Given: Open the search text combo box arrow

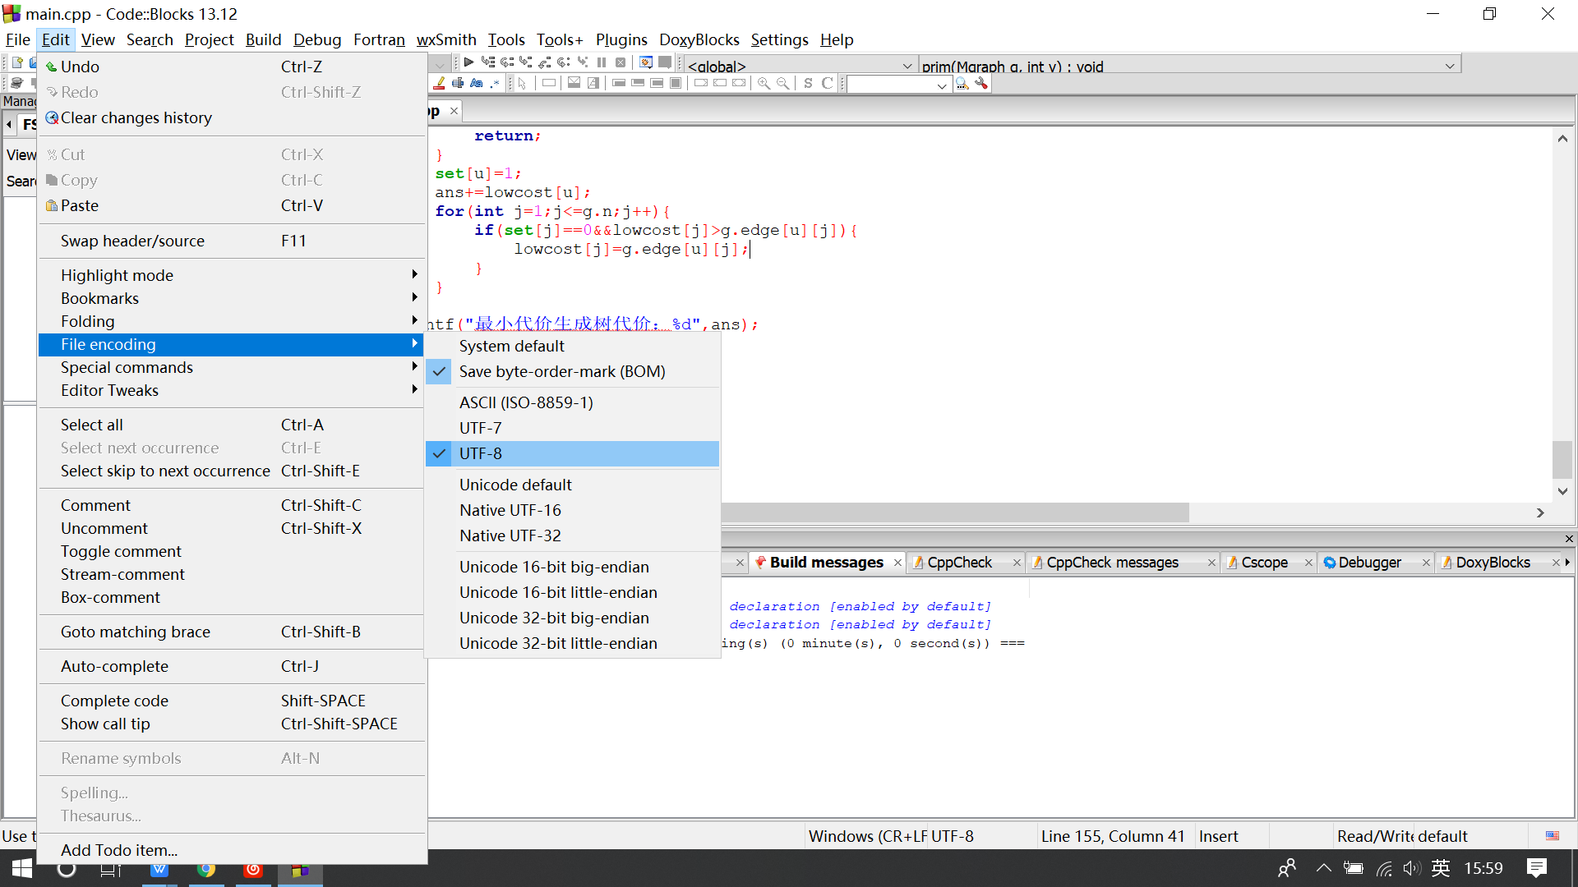Looking at the screenshot, I should click(942, 85).
